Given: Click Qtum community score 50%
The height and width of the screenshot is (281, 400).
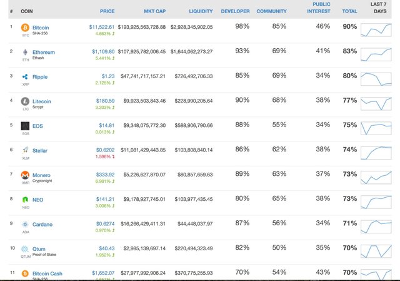Looking at the screenshot, I should [x=279, y=248].
